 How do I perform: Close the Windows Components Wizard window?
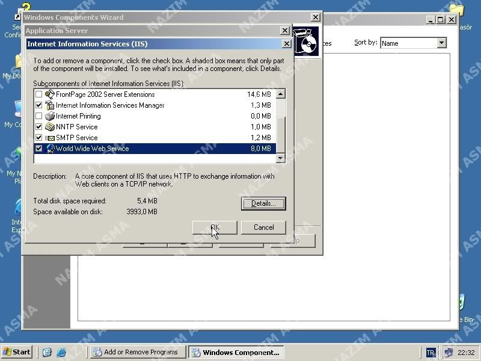pyautogui.click(x=315, y=17)
